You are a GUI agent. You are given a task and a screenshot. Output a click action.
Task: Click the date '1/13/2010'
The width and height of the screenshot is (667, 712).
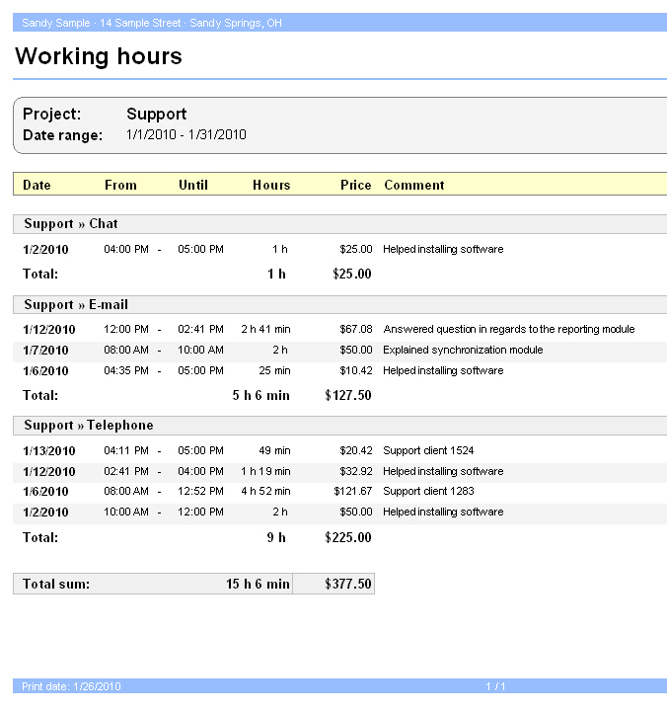(49, 451)
